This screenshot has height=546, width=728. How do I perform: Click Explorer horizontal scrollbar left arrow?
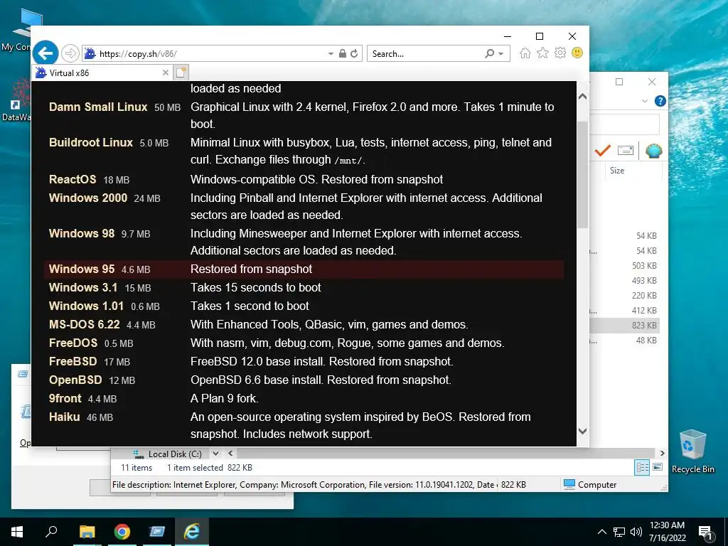[x=230, y=454]
